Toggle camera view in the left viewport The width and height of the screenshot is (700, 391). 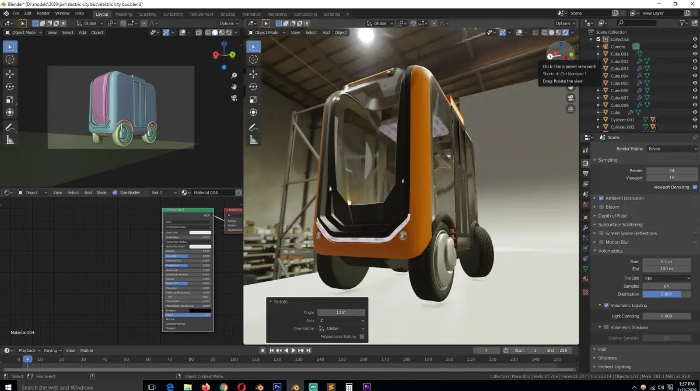pyautogui.click(x=234, y=97)
